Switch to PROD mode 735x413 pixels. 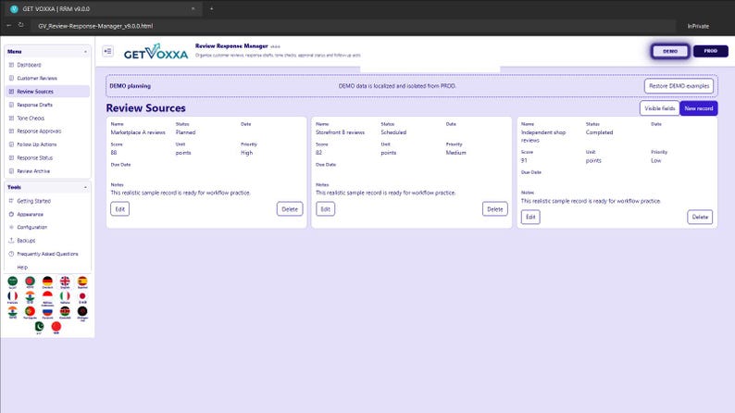[710, 51]
